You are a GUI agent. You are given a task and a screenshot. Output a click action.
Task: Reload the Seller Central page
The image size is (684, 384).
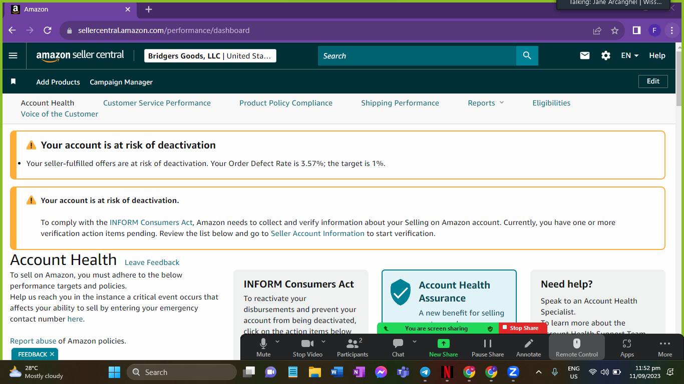click(x=48, y=30)
